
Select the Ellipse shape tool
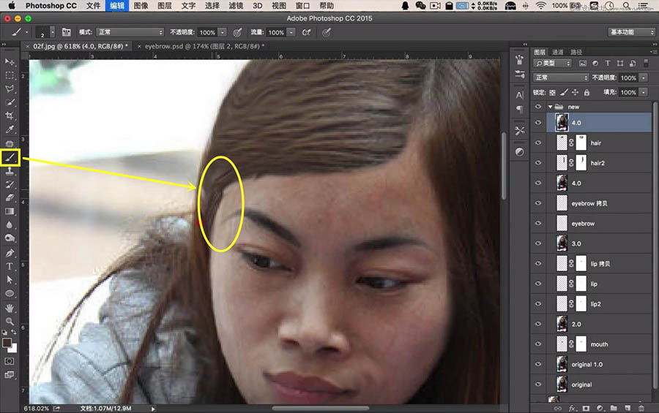10,293
